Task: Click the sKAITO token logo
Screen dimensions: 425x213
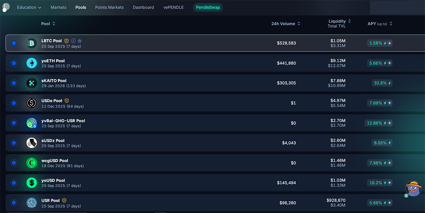Action: (x=32, y=83)
